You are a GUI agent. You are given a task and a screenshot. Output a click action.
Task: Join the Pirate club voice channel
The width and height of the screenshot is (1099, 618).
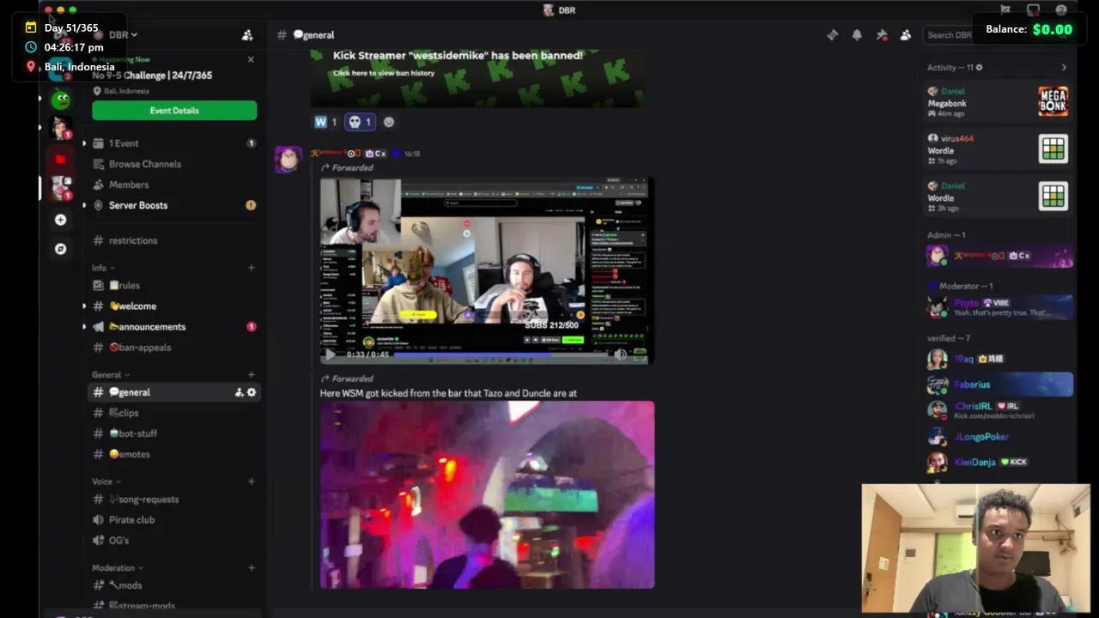coord(174,520)
